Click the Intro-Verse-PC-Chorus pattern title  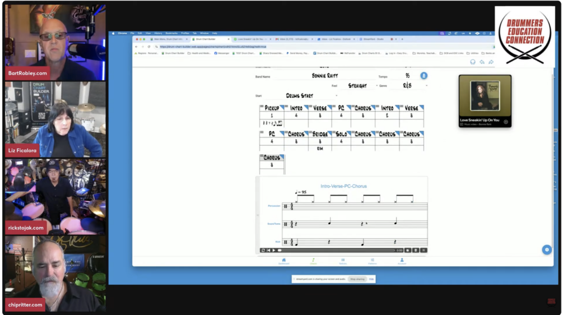tap(344, 186)
